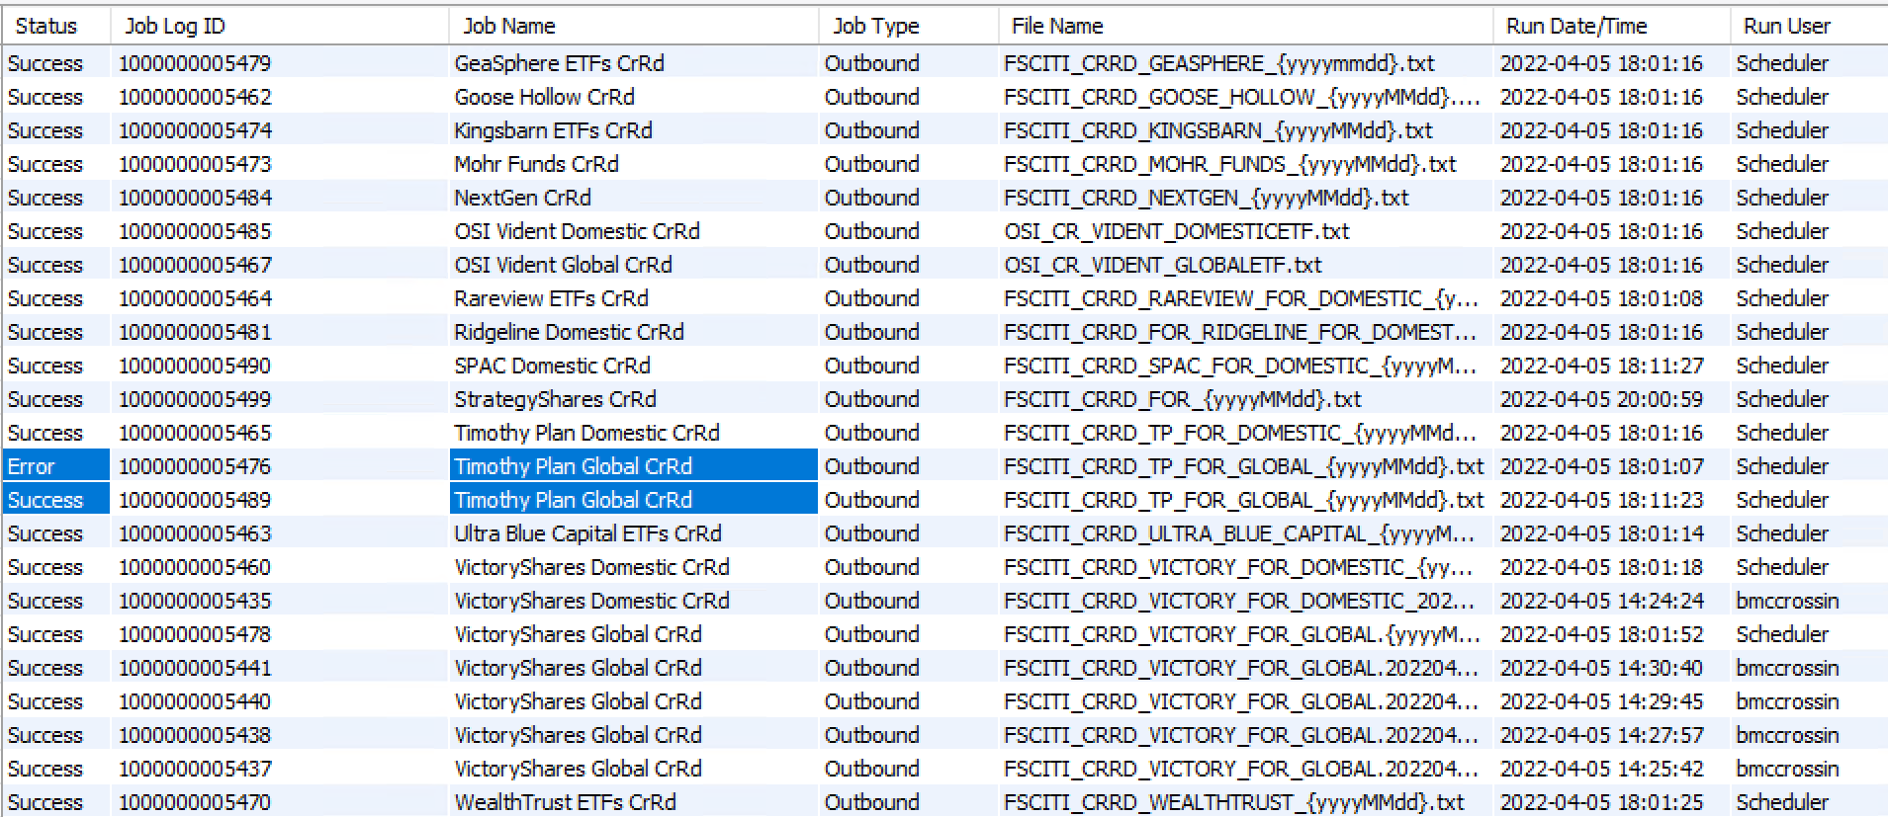Screen dimensions: 1888x817
Task: Click file FSCITI_CRRD_KINGSBARN_{yyyyMMdd}.txt
Action: (x=1218, y=130)
